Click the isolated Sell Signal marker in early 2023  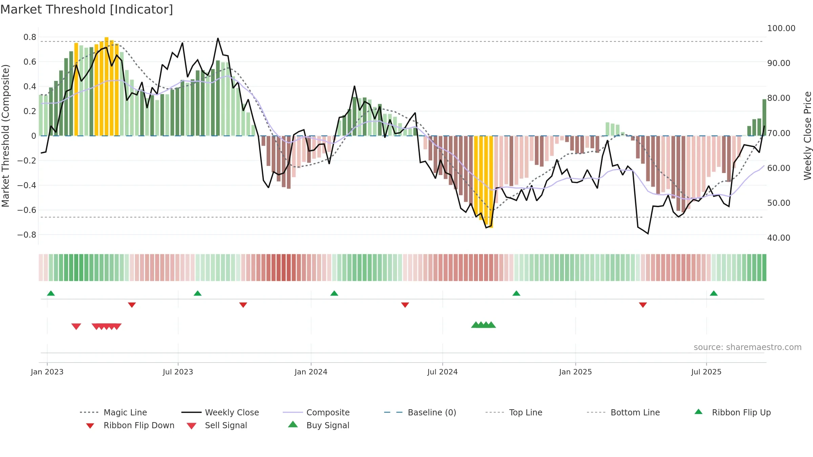click(76, 326)
